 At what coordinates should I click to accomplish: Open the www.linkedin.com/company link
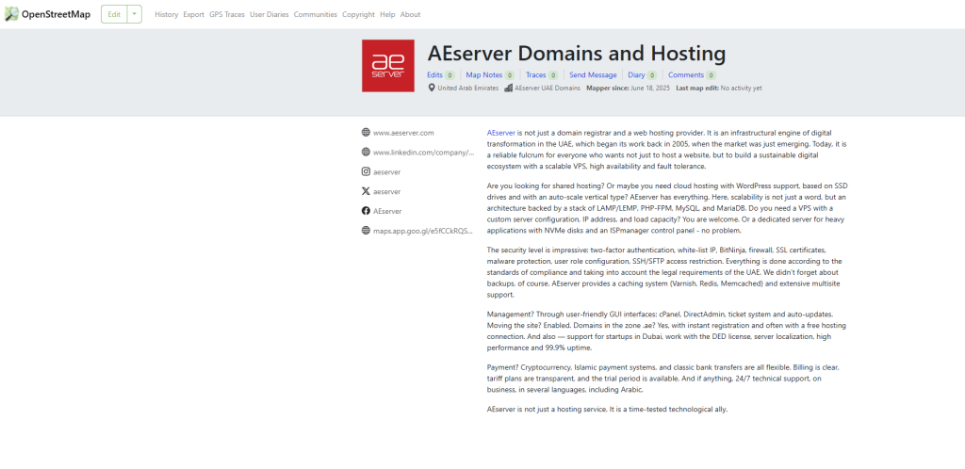point(424,153)
